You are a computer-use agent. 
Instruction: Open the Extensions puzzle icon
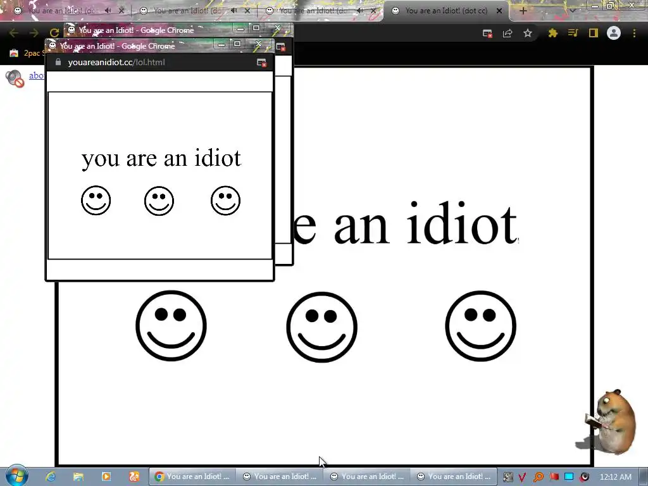553,33
